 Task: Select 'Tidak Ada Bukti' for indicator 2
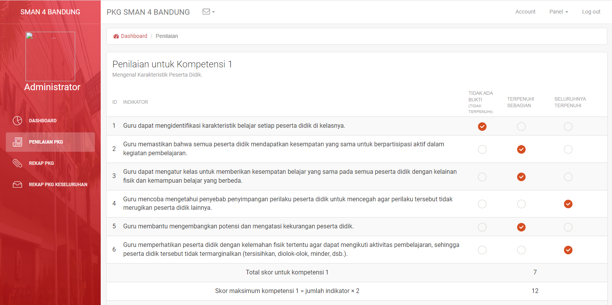tap(482, 149)
